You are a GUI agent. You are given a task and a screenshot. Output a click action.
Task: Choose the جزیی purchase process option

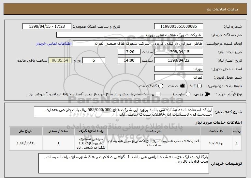point(207,94)
